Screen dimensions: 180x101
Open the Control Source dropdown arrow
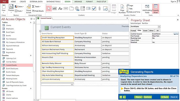[x=175, y=34]
